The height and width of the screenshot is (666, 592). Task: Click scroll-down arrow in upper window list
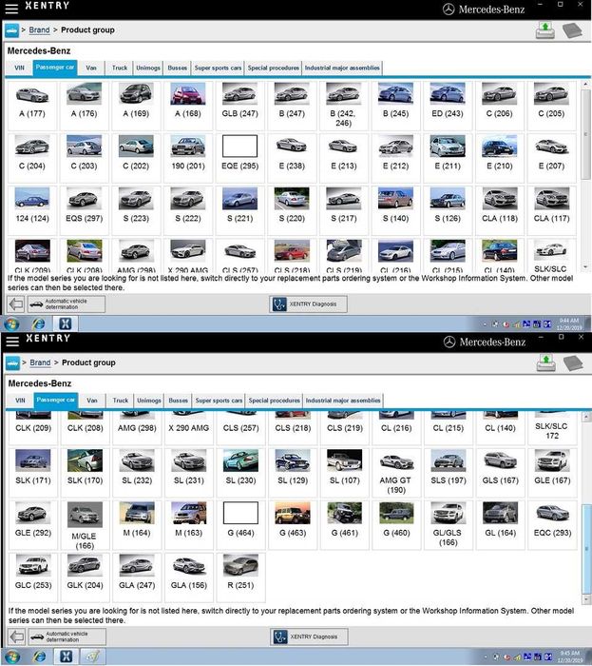(585, 267)
